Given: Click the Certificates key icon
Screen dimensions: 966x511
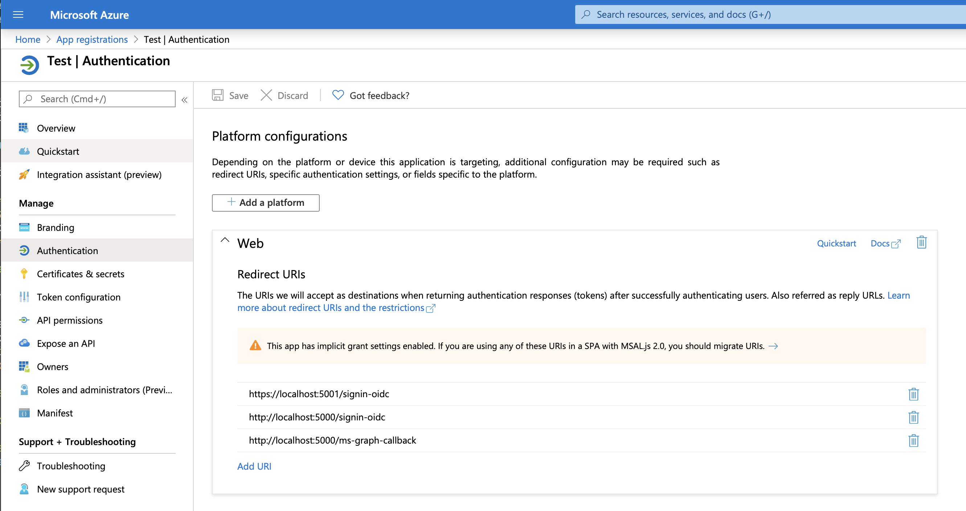Looking at the screenshot, I should click(x=24, y=274).
